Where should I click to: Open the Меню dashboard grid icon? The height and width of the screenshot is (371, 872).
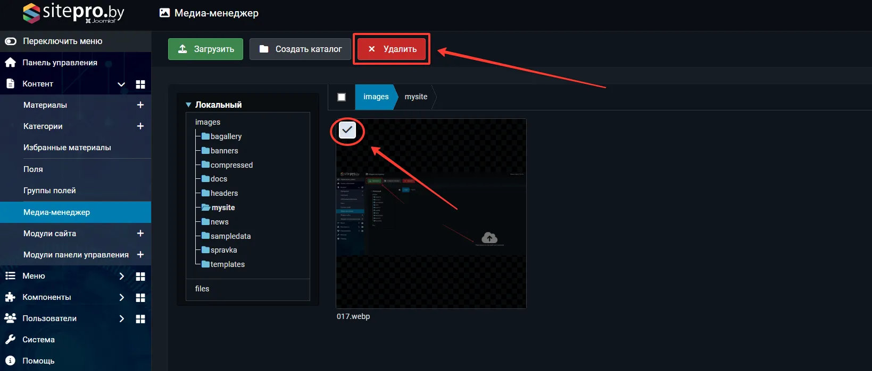click(x=140, y=277)
